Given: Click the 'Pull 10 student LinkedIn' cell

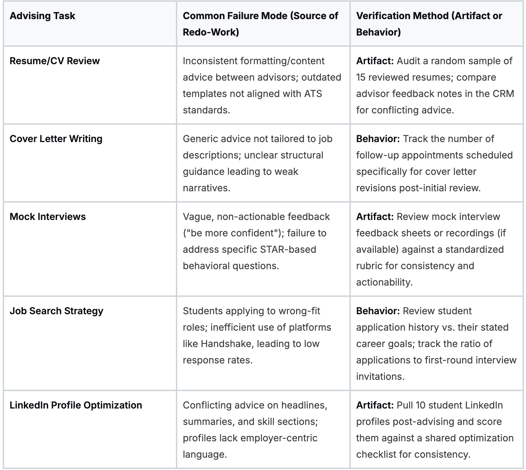Looking at the screenshot, I should point(434,430).
